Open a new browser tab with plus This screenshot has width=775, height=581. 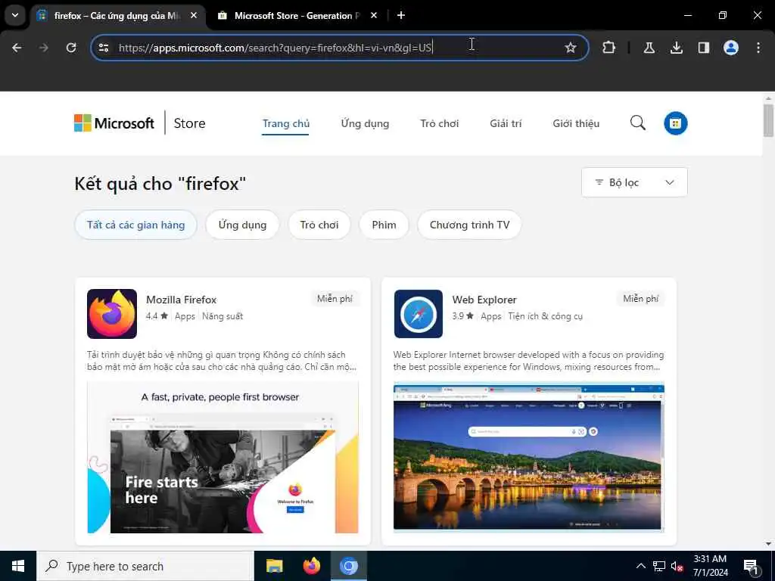[401, 15]
